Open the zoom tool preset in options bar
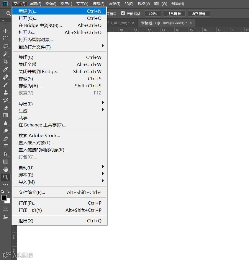The width and height of the screenshot is (249, 260). tap(8, 13)
